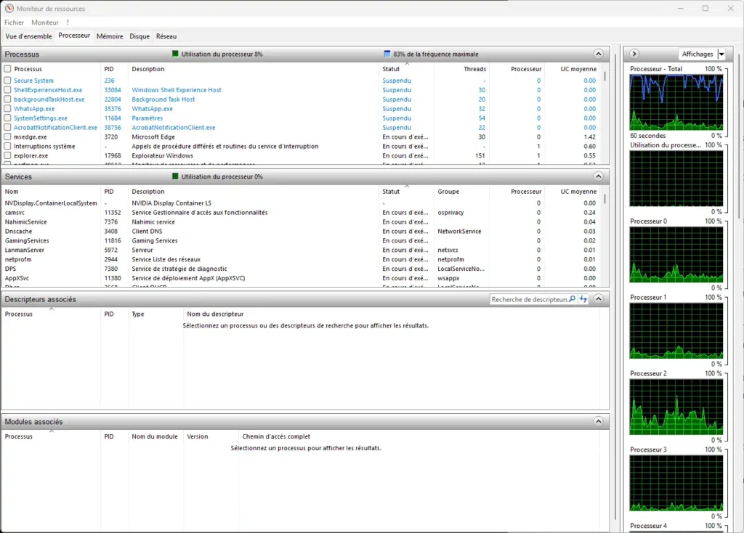Image resolution: width=744 pixels, height=533 pixels.
Task: Click in the Recherche de descripteurs search field
Action: 529,299
